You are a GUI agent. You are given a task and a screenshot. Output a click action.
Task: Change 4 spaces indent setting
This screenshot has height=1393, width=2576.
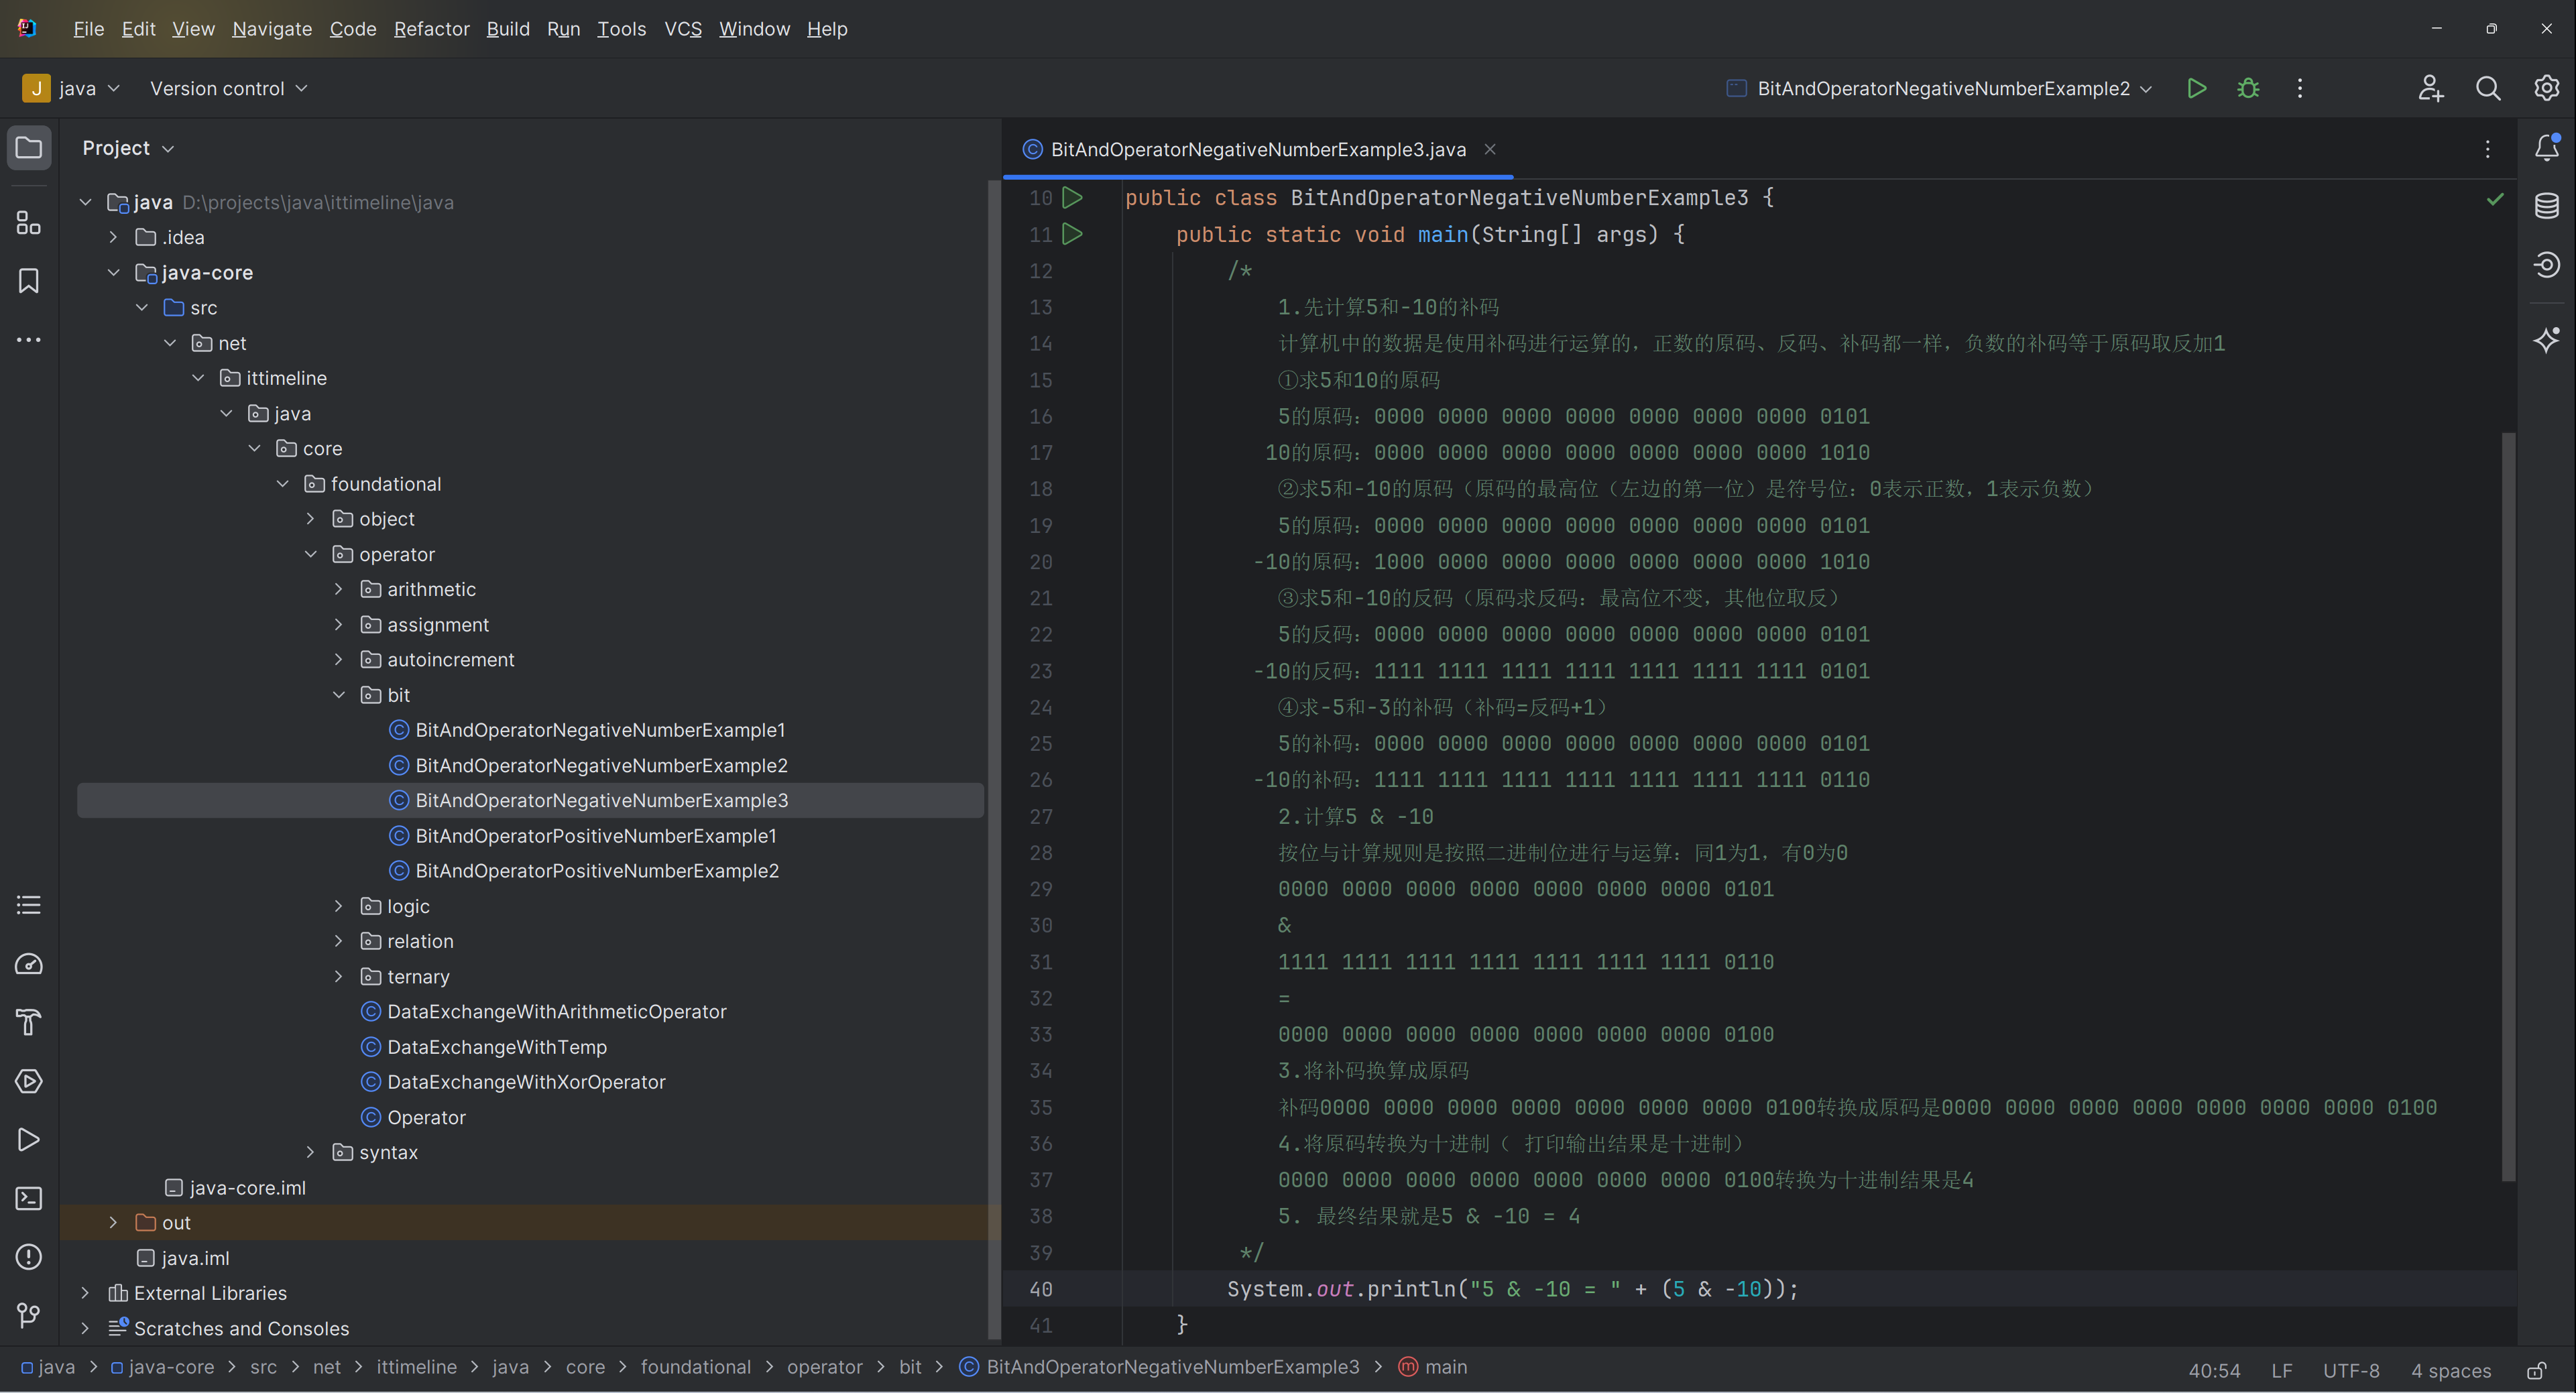[x=2450, y=1370]
